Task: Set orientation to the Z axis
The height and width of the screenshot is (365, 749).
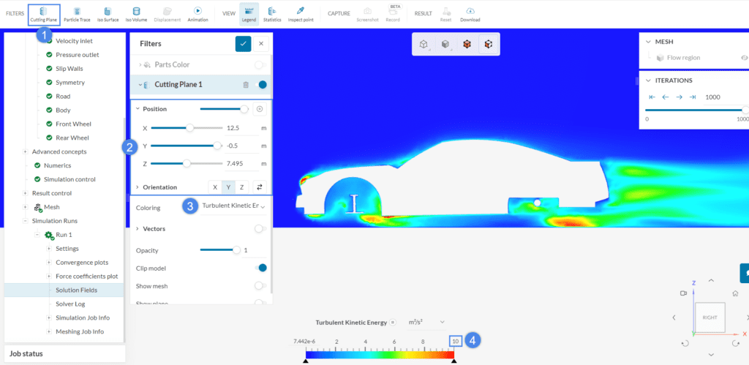Action: [x=241, y=187]
